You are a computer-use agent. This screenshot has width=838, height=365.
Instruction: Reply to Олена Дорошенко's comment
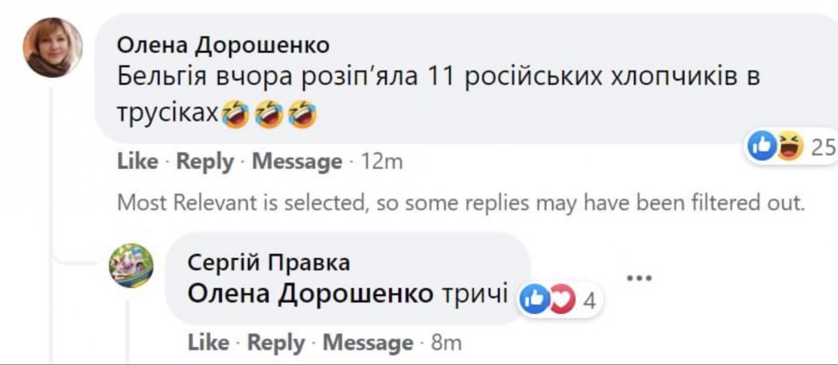click(205, 161)
